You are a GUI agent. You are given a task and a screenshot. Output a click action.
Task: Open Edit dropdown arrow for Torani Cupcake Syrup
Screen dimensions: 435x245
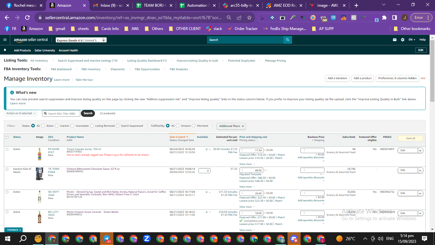[x=420, y=151]
